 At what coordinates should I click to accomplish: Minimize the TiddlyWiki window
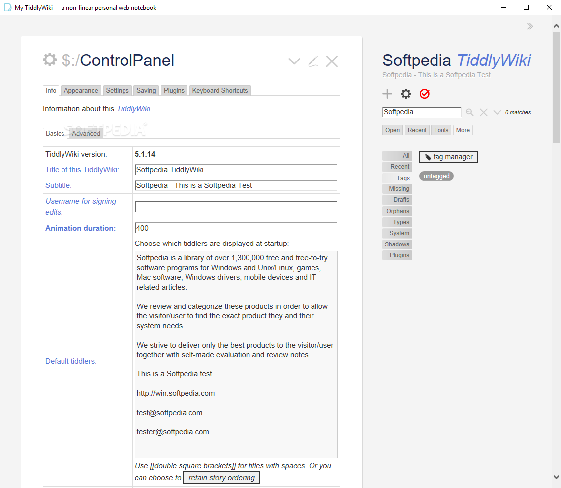pyautogui.click(x=504, y=7)
